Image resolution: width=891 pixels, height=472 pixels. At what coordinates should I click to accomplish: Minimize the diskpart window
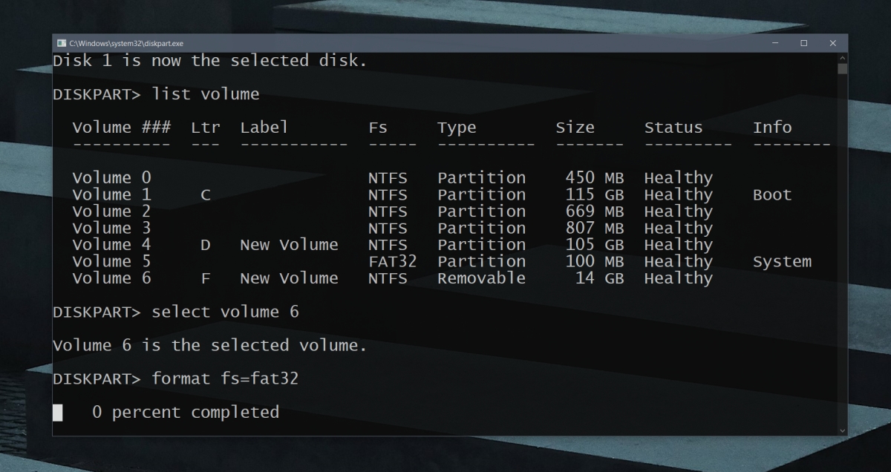coord(774,44)
